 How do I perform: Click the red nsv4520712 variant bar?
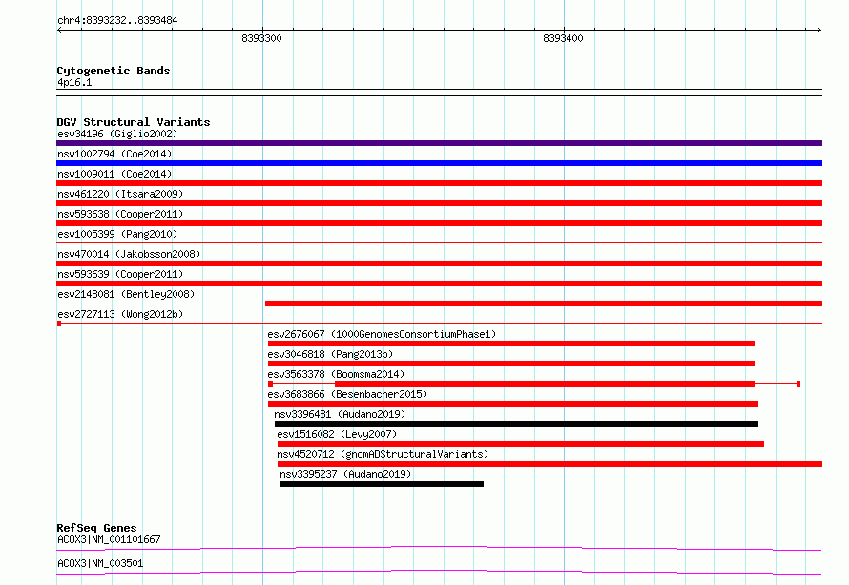[x=549, y=464]
